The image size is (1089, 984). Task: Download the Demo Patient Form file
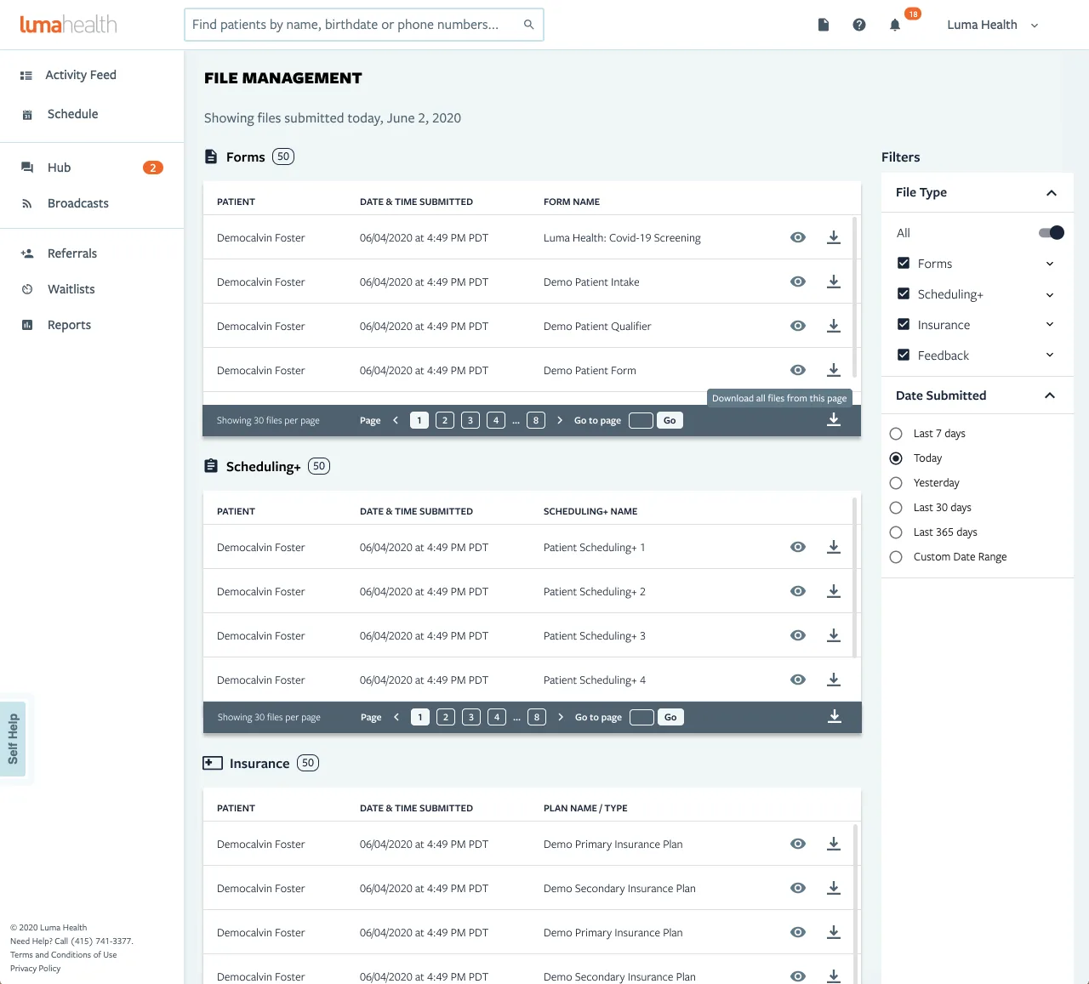click(834, 370)
